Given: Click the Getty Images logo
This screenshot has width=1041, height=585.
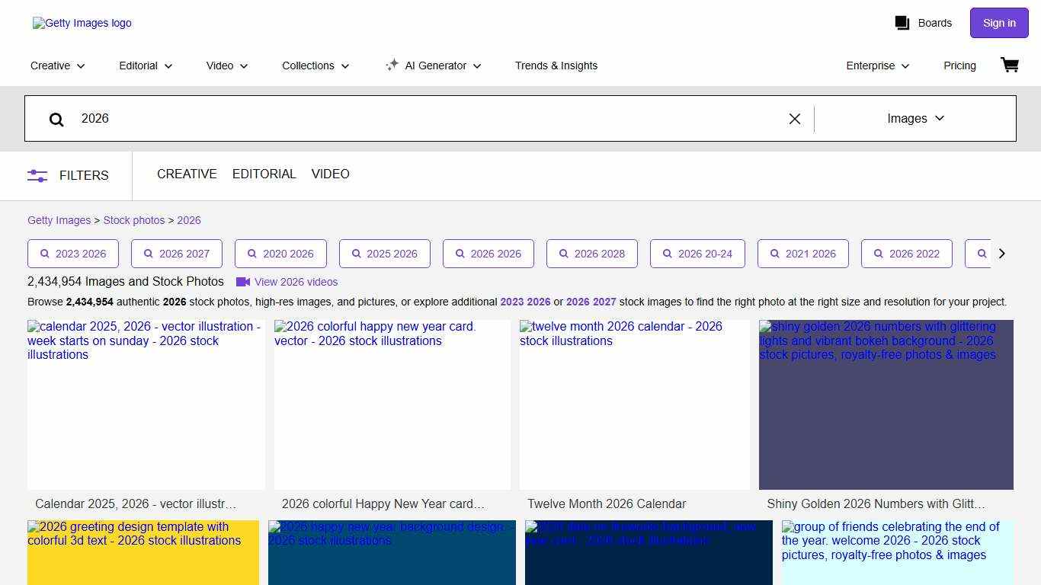Looking at the screenshot, I should 82,23.
